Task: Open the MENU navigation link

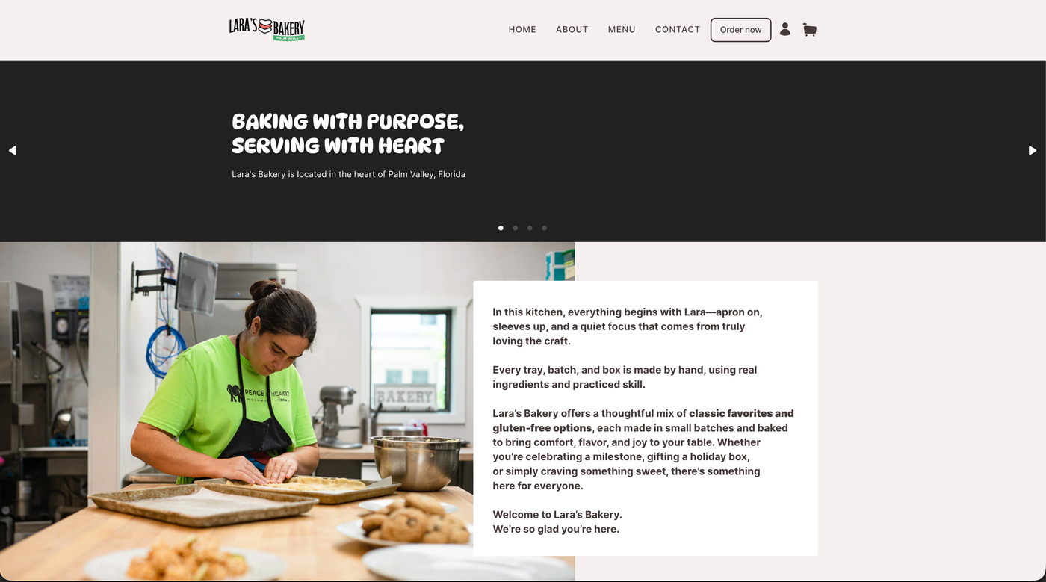Action: 622,30
